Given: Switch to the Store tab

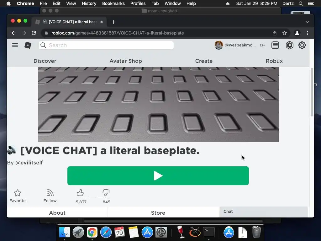Looking at the screenshot, I should click(x=158, y=212).
